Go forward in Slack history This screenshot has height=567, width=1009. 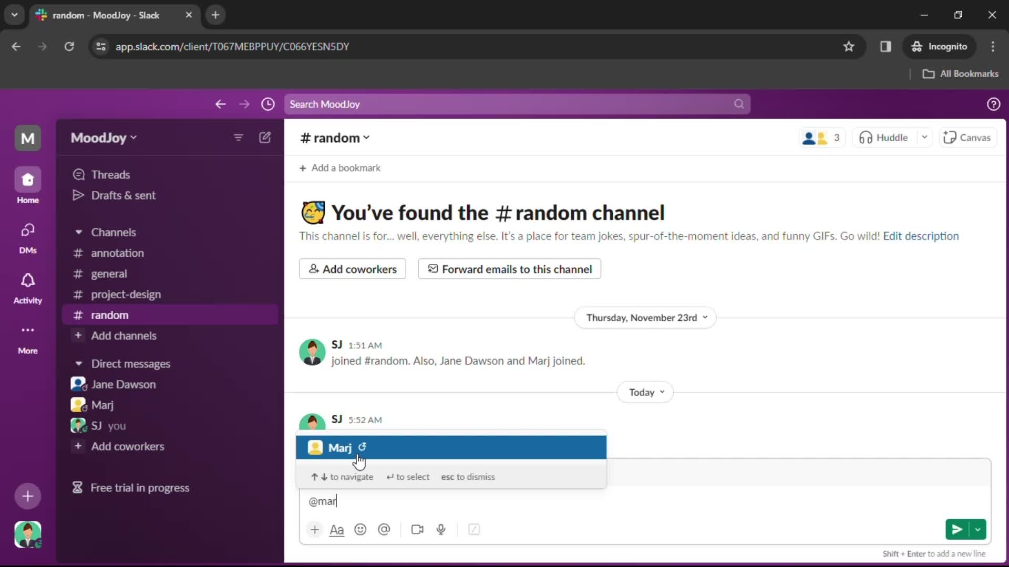pyautogui.click(x=244, y=104)
